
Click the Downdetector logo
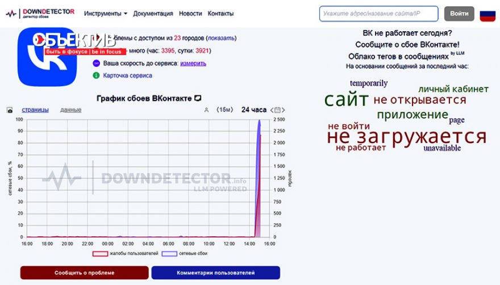coord(40,14)
